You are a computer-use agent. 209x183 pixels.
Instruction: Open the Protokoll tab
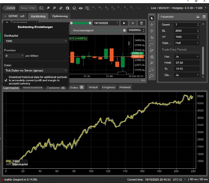(x=125, y=87)
